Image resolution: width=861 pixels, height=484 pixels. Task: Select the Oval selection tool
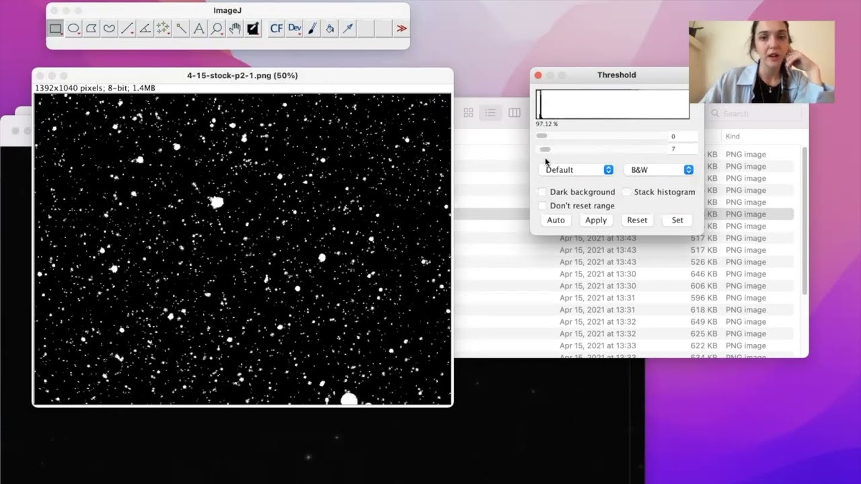(74, 28)
